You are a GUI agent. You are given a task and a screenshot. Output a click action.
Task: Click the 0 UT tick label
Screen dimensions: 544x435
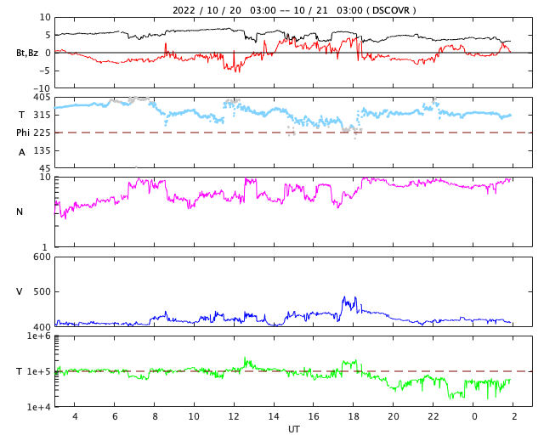click(474, 416)
